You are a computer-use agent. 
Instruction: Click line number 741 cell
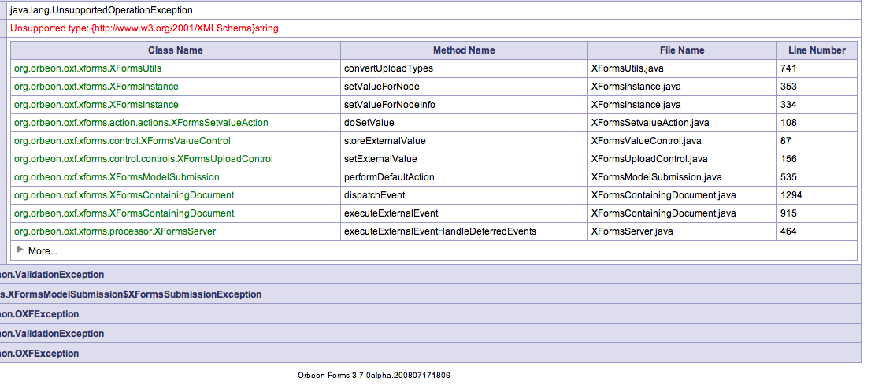coord(788,68)
